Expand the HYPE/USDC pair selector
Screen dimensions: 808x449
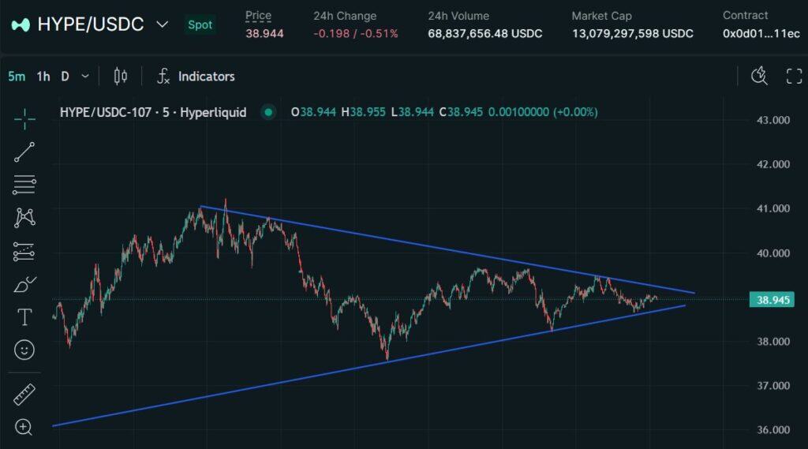point(162,24)
